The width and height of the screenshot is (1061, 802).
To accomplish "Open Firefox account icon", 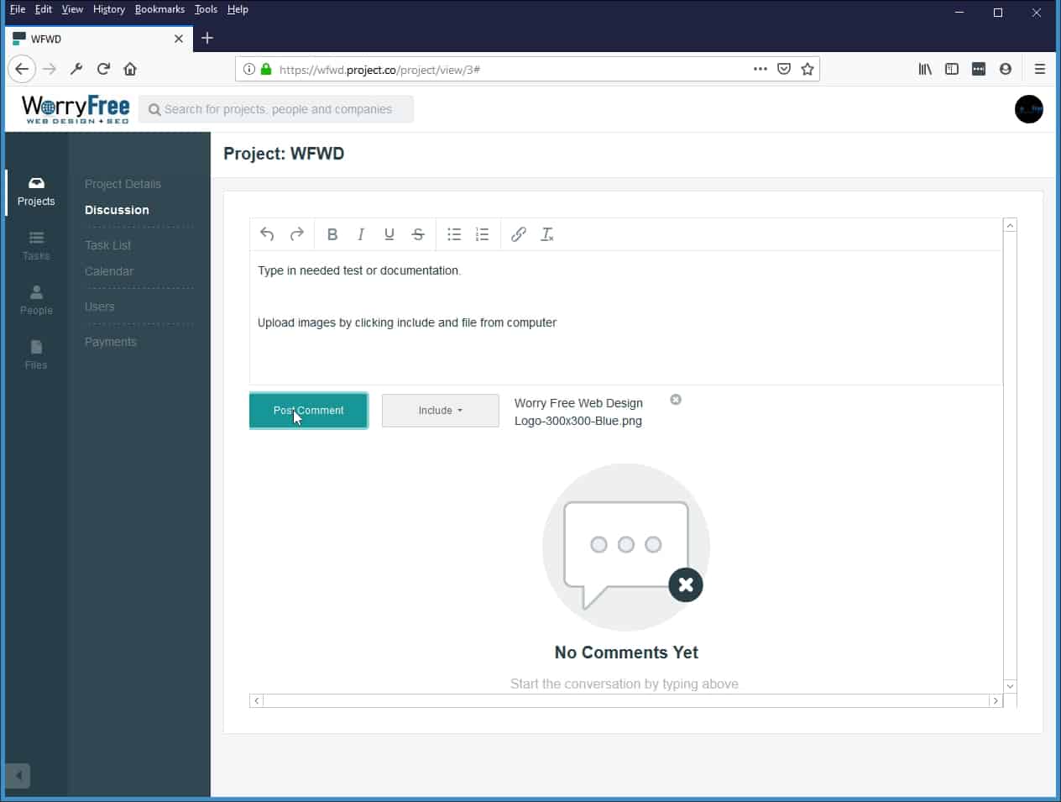I will (1006, 69).
